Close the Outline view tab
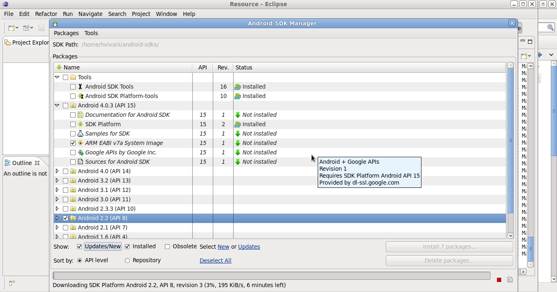The height and width of the screenshot is (292, 557). (x=37, y=163)
